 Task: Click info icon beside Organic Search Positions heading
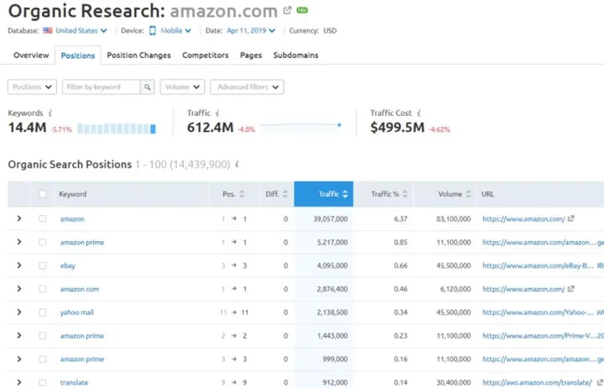pyautogui.click(x=237, y=165)
